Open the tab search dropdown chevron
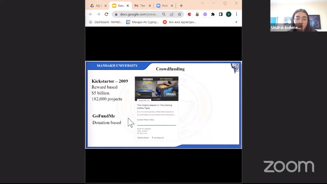 click(x=202, y=3)
